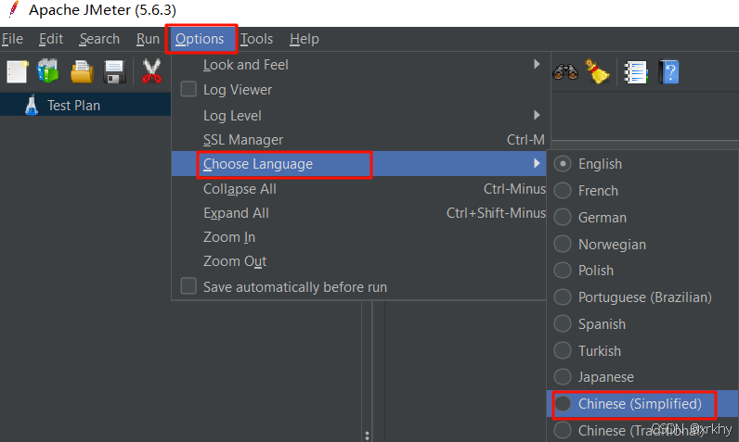Open the Run menu
The image size is (739, 442).
(148, 39)
